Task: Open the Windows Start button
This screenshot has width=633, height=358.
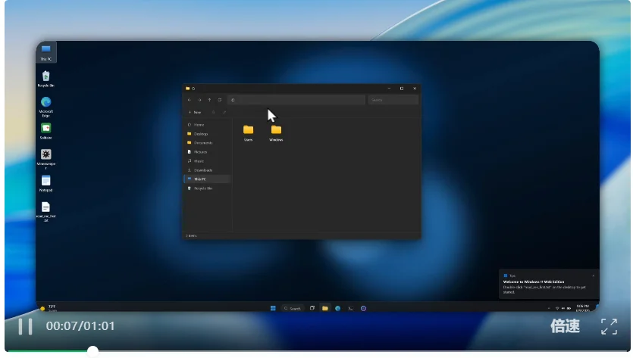Action: tap(273, 308)
